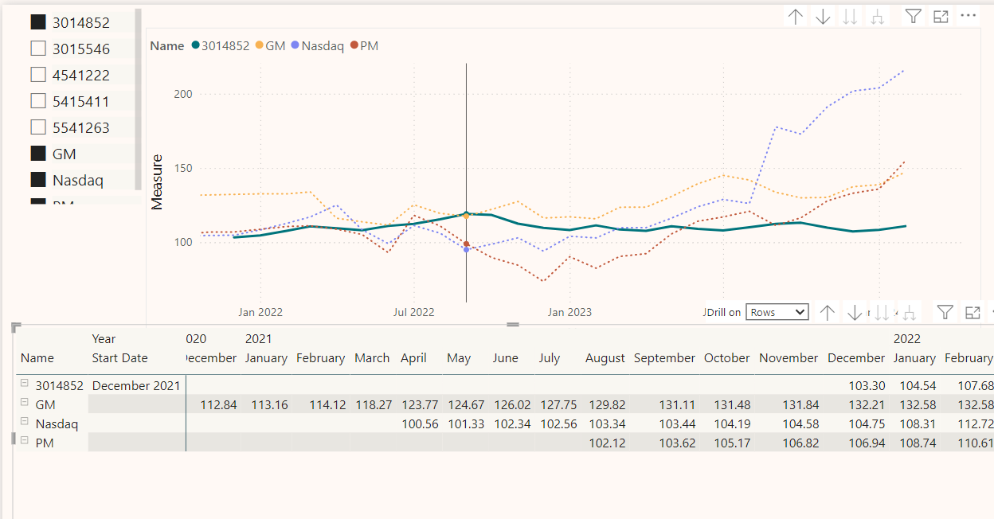Viewport: 994px width, 519px height.
Task: Expand all down one level in the matrix
Action: [909, 313]
